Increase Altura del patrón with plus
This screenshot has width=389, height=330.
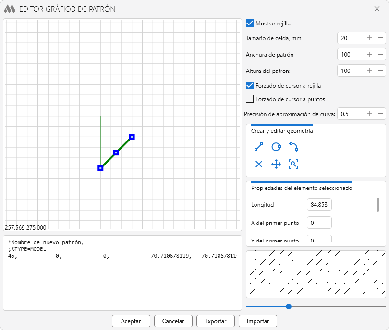tap(370, 71)
